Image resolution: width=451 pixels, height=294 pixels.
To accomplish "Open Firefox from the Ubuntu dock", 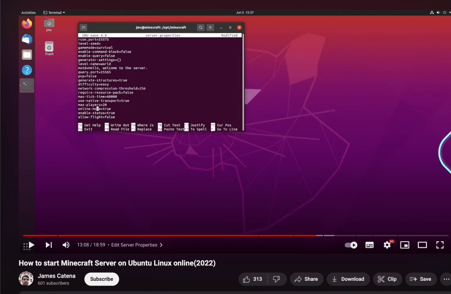I will point(27,24).
